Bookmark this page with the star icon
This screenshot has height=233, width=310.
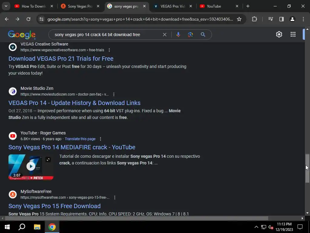239,19
